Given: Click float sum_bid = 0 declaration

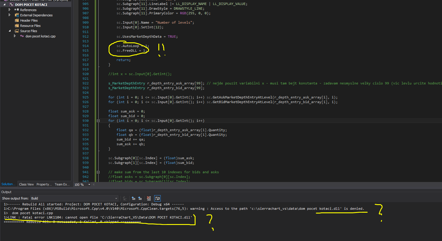Looking at the screenshot, I should (x=126, y=116).
